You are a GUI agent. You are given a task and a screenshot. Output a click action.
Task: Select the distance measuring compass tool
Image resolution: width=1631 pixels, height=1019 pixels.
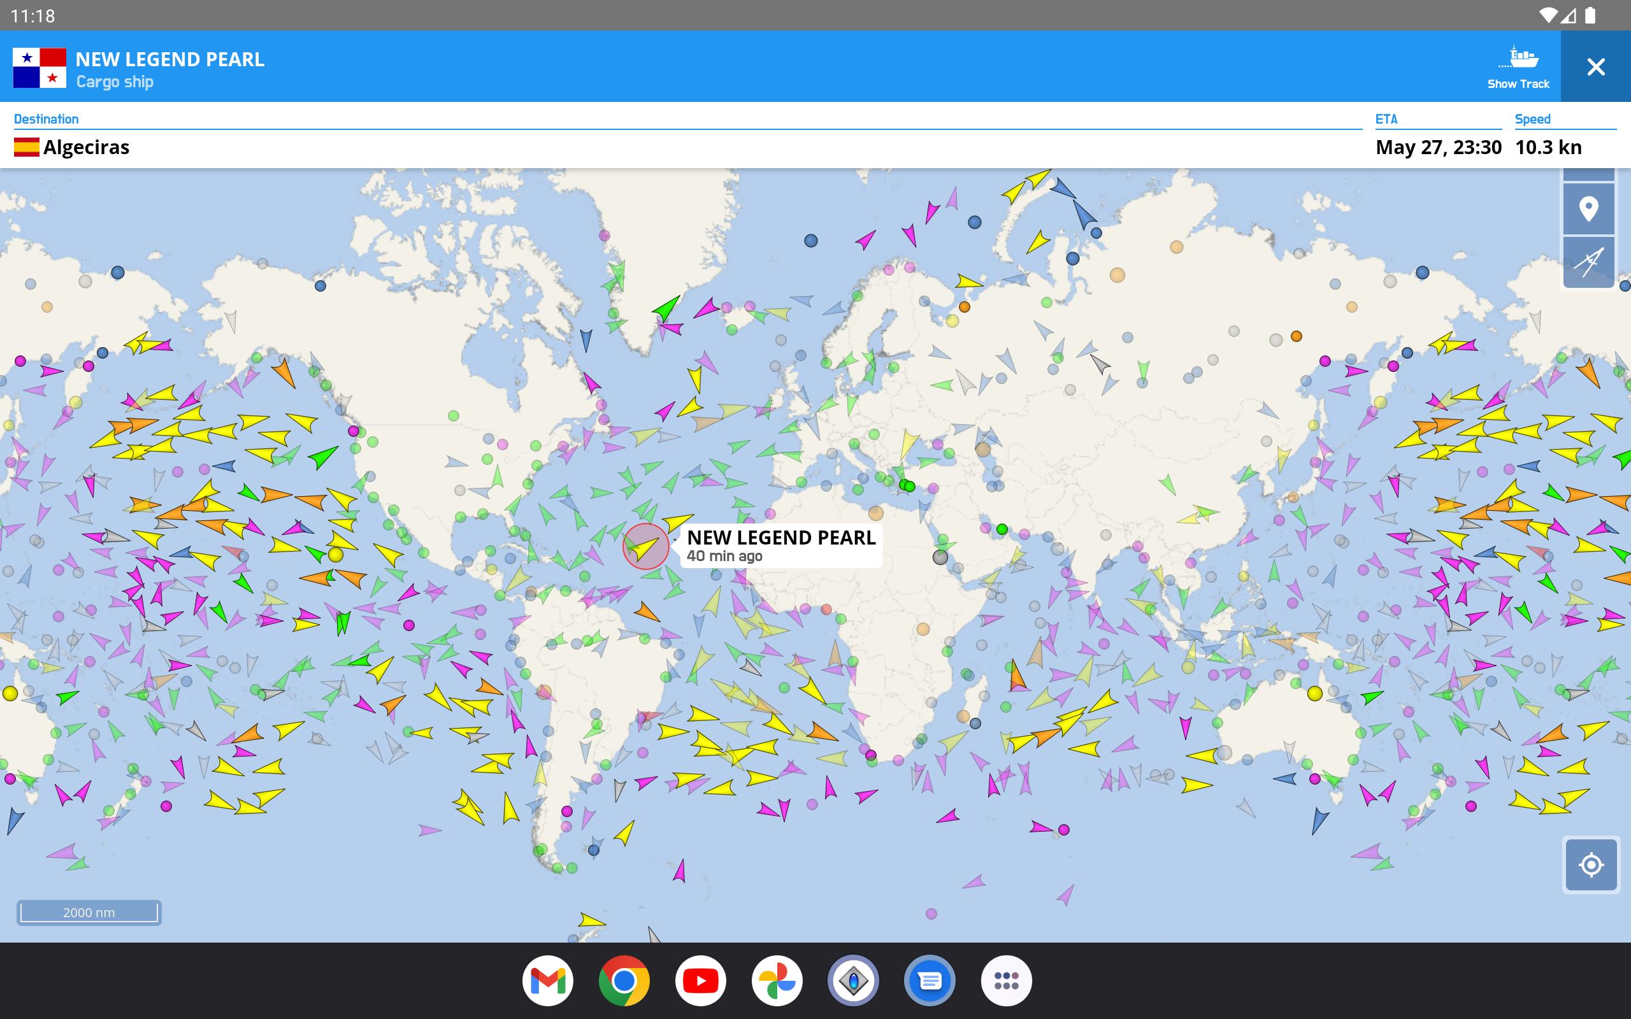coord(1588,262)
